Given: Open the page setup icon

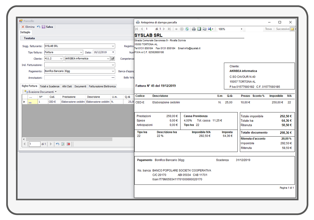Looking at the screenshot, I should [204, 29].
